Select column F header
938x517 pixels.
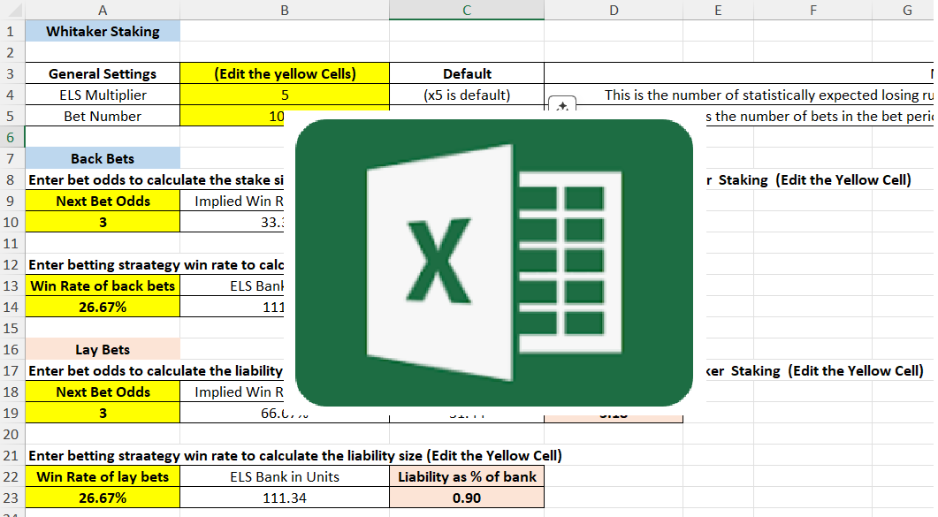[813, 10]
